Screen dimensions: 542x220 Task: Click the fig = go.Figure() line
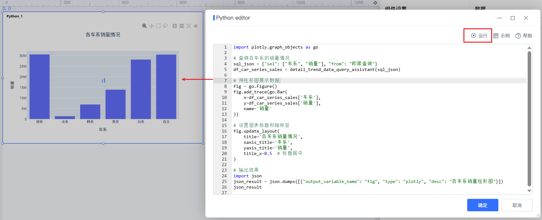(x=255, y=86)
